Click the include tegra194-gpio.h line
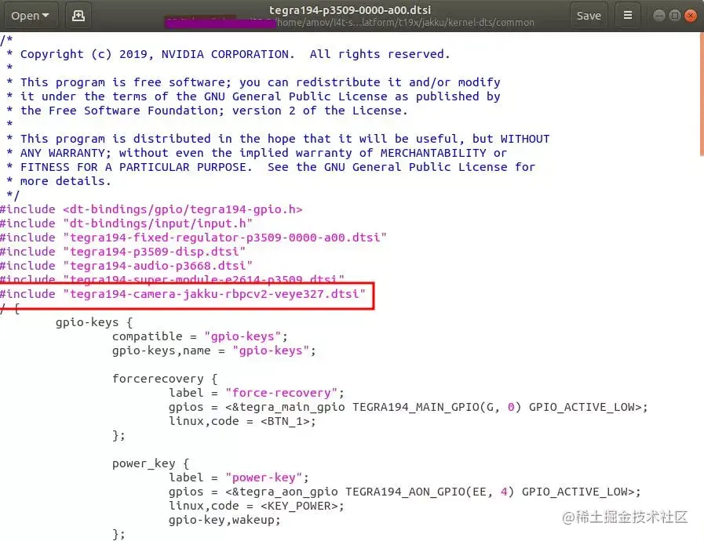Screen dimensions: 704x541 coord(151,209)
